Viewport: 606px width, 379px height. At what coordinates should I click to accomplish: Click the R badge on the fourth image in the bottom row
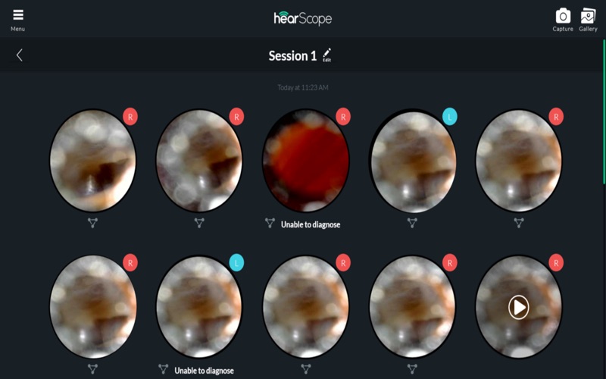pyautogui.click(x=449, y=263)
